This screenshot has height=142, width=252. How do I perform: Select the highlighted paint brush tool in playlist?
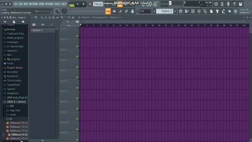[46, 17]
